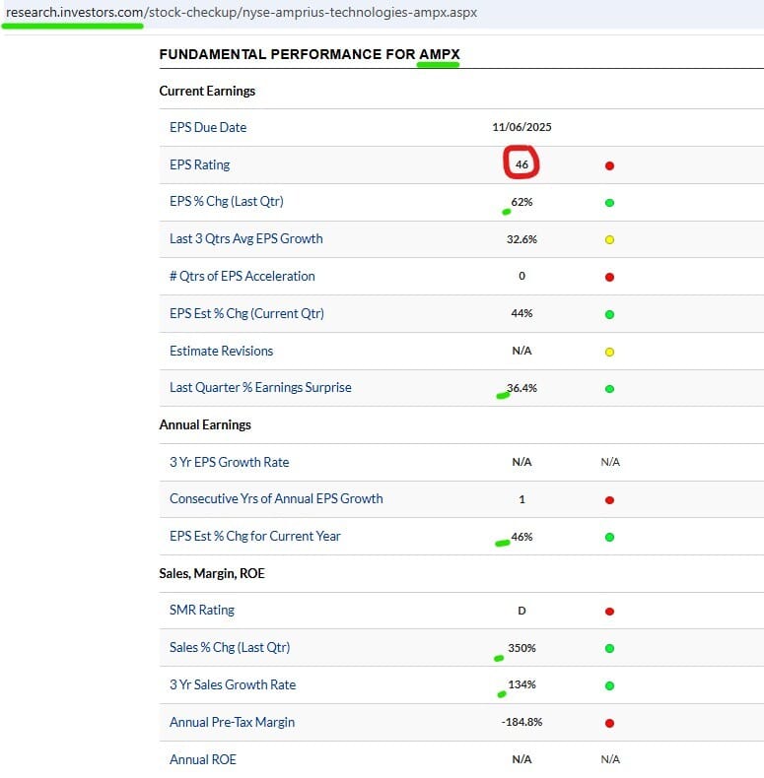This screenshot has width=764, height=778.
Task: Click green dot for Last Quarter % Earnings Surprise
Action: point(609,389)
